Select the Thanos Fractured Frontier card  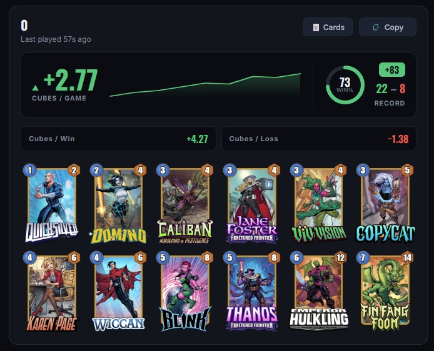pos(252,292)
